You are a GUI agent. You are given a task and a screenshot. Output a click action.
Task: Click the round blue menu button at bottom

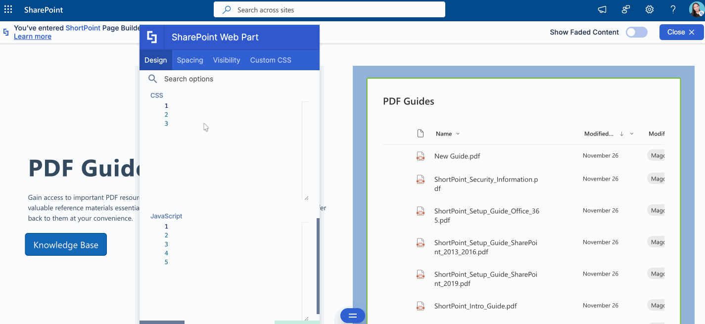pos(353,315)
